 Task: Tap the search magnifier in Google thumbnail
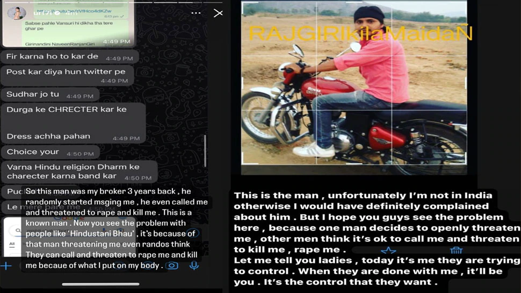[x=18, y=230]
